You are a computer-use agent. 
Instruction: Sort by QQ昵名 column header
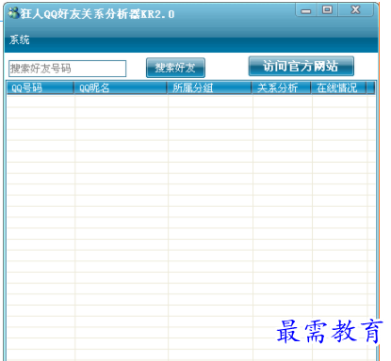click(x=121, y=87)
